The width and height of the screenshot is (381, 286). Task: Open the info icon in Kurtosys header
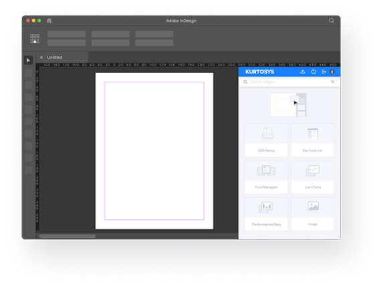pos(332,72)
